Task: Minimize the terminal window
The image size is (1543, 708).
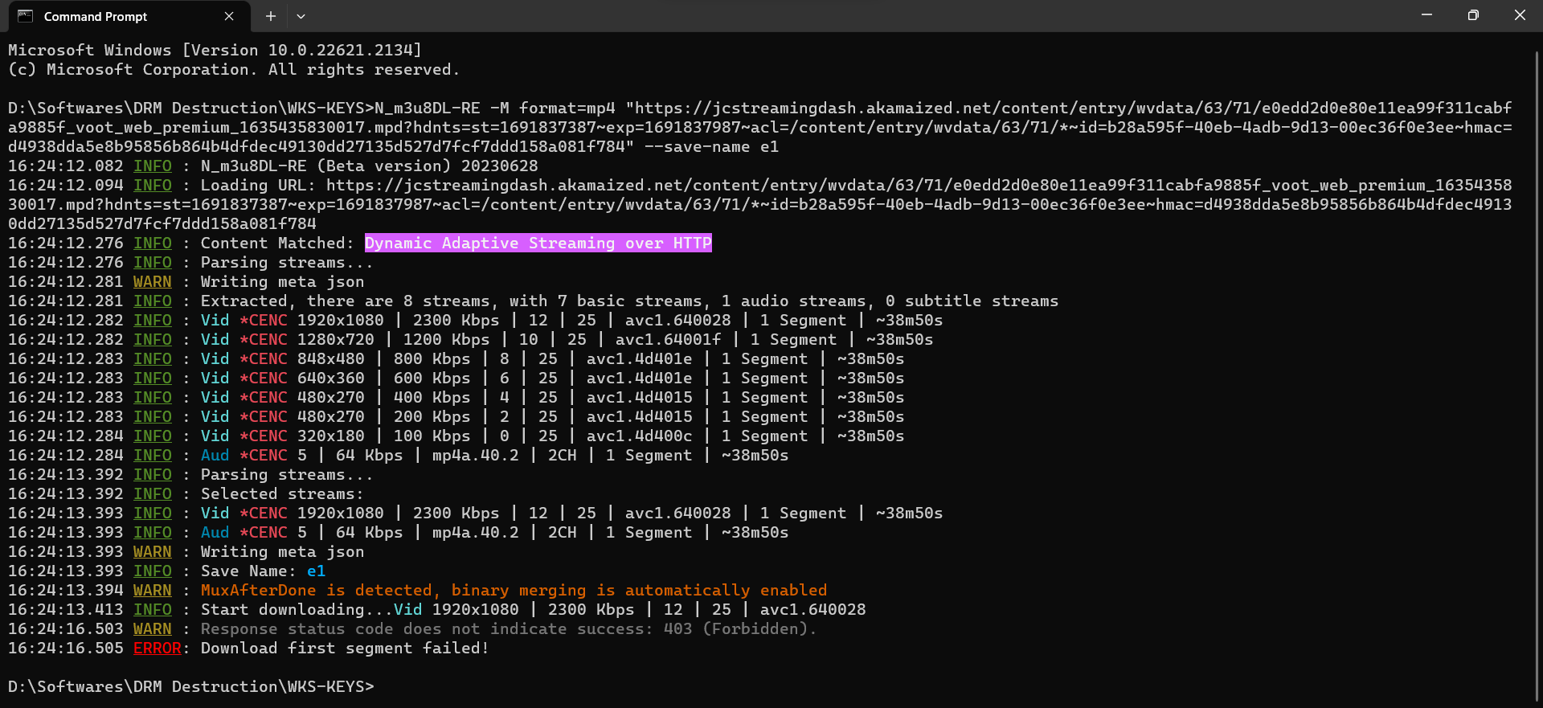Action: [1426, 15]
